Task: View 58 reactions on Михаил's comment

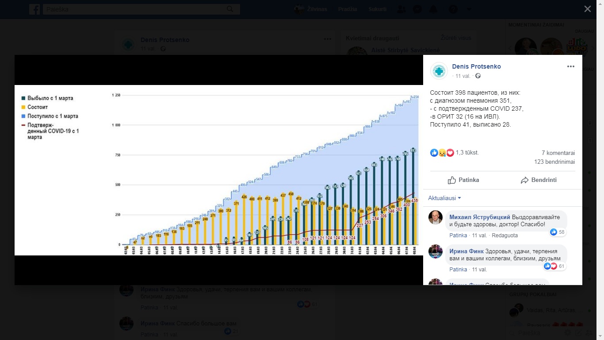Action: (558, 232)
